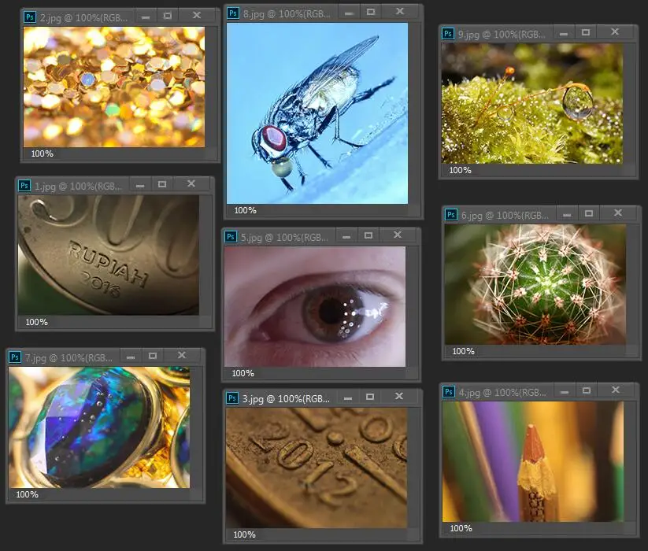This screenshot has width=648, height=551.
Task: Click the Ps icon of 1.jpg window
Action: [x=24, y=186]
